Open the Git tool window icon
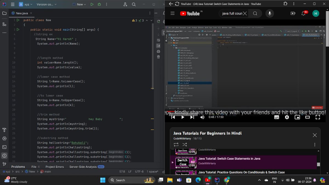Image resolution: width=329 pixels, height=185 pixels. tap(4, 164)
